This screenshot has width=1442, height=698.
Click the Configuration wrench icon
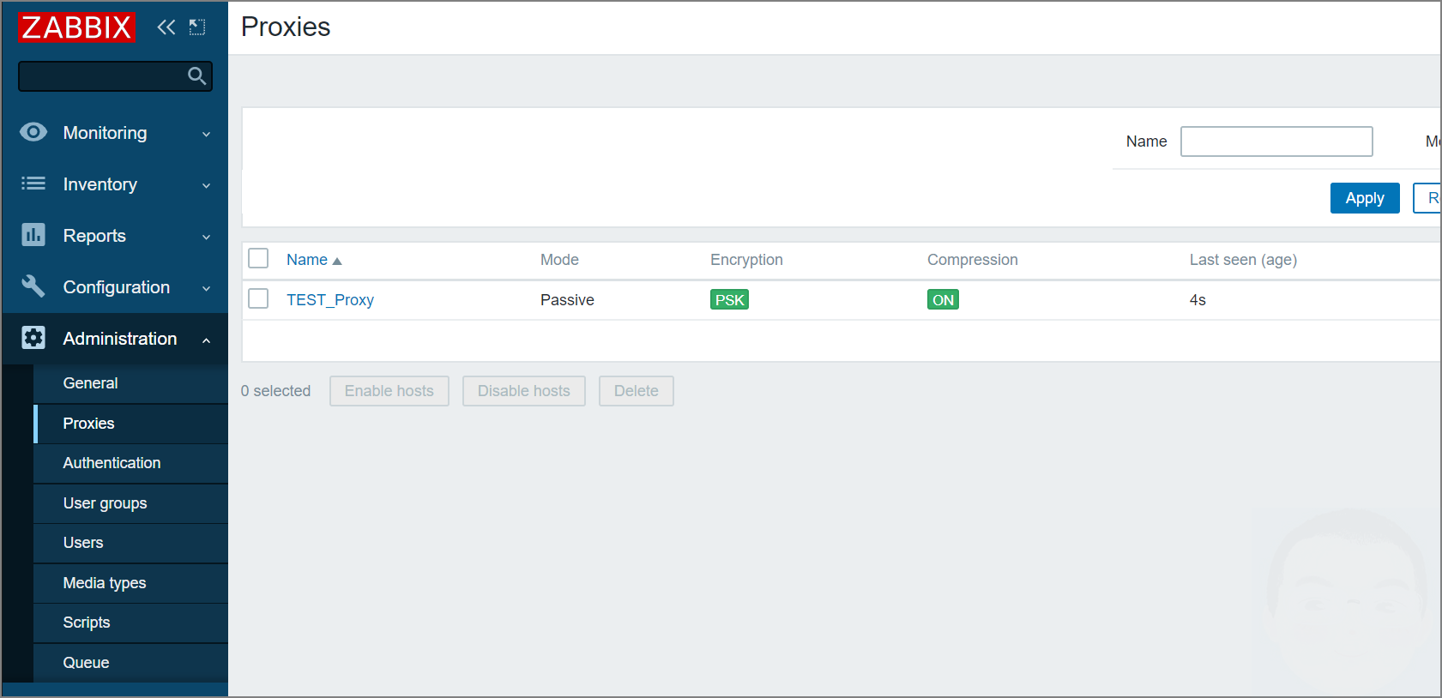pyautogui.click(x=33, y=286)
